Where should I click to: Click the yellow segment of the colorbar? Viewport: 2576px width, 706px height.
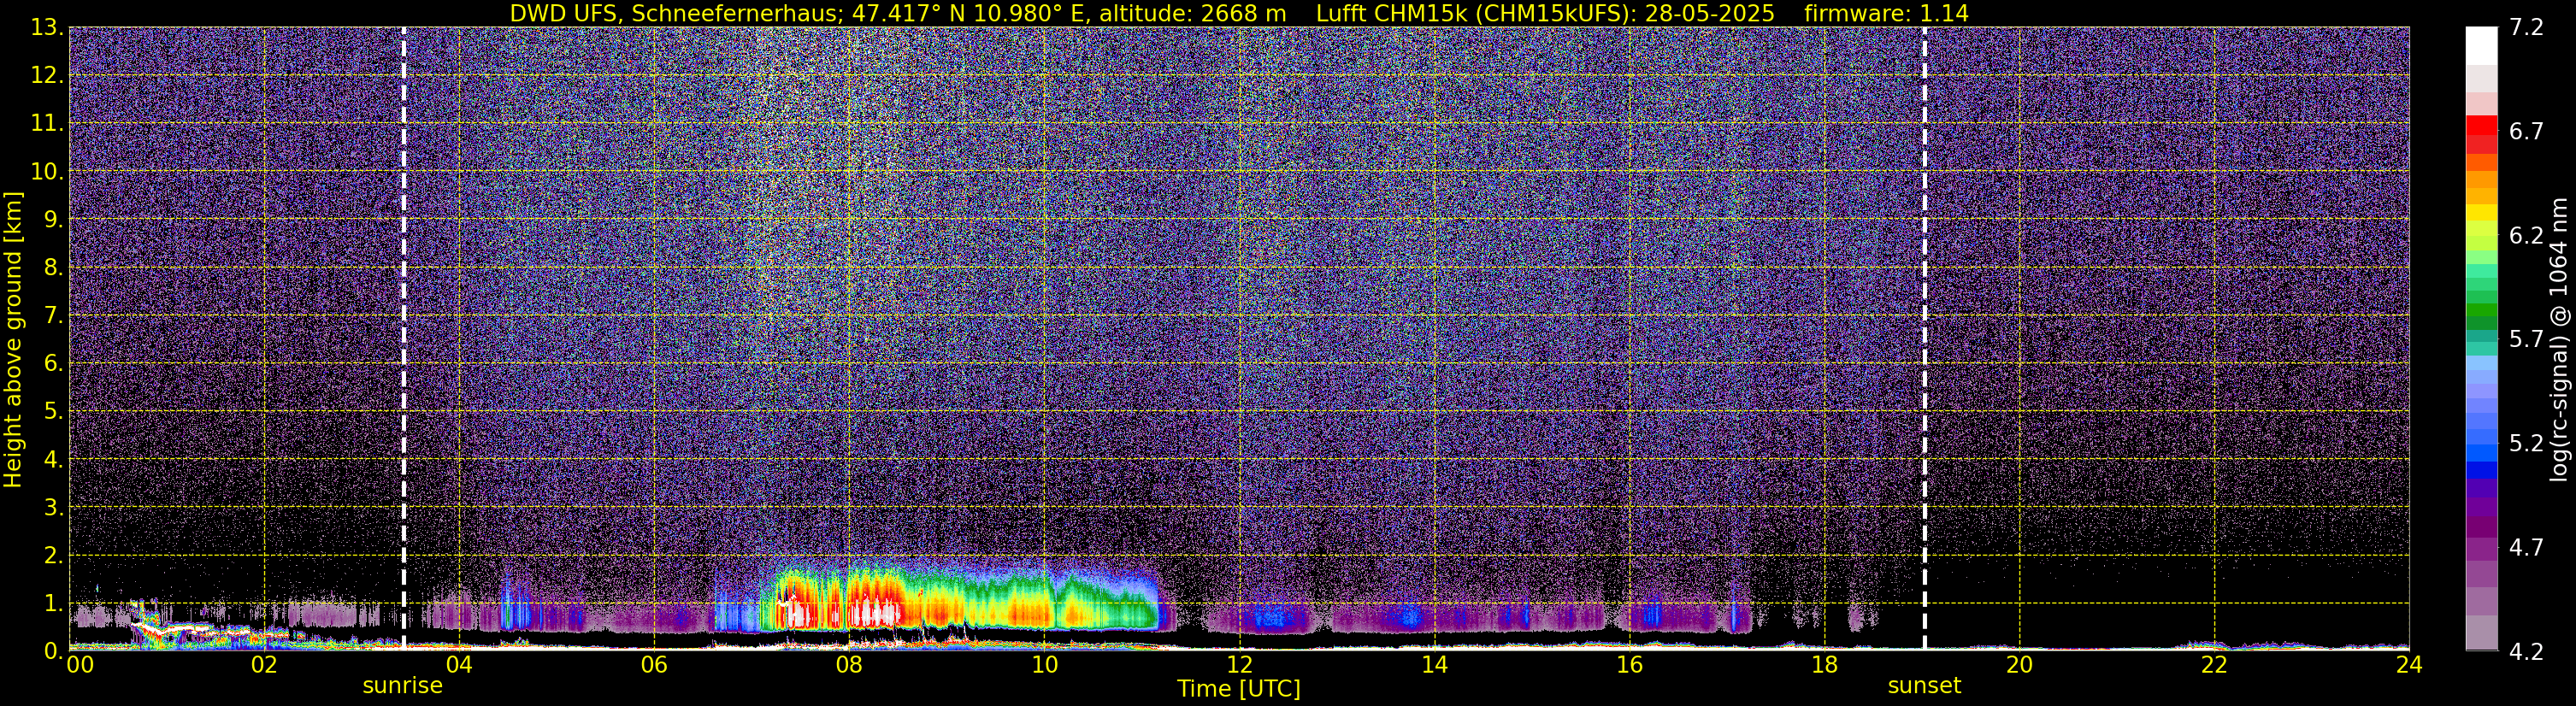click(2481, 213)
